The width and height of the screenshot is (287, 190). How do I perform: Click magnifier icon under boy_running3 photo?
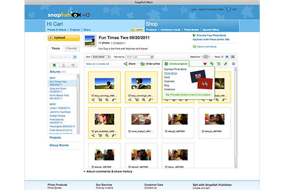click(x=143, y=100)
